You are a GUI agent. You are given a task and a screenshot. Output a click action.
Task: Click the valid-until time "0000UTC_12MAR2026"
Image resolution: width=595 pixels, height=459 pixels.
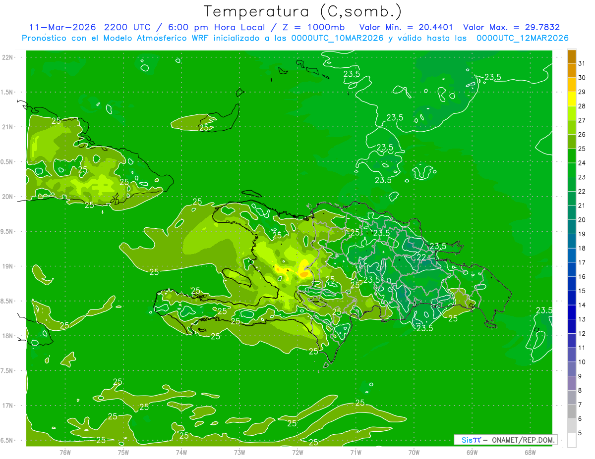(522, 38)
